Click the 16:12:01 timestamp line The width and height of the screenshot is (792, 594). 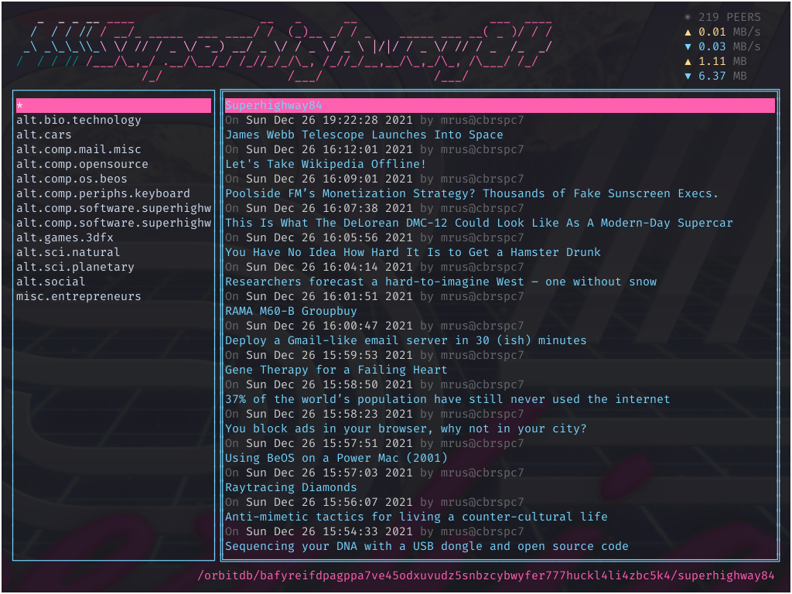tap(374, 149)
